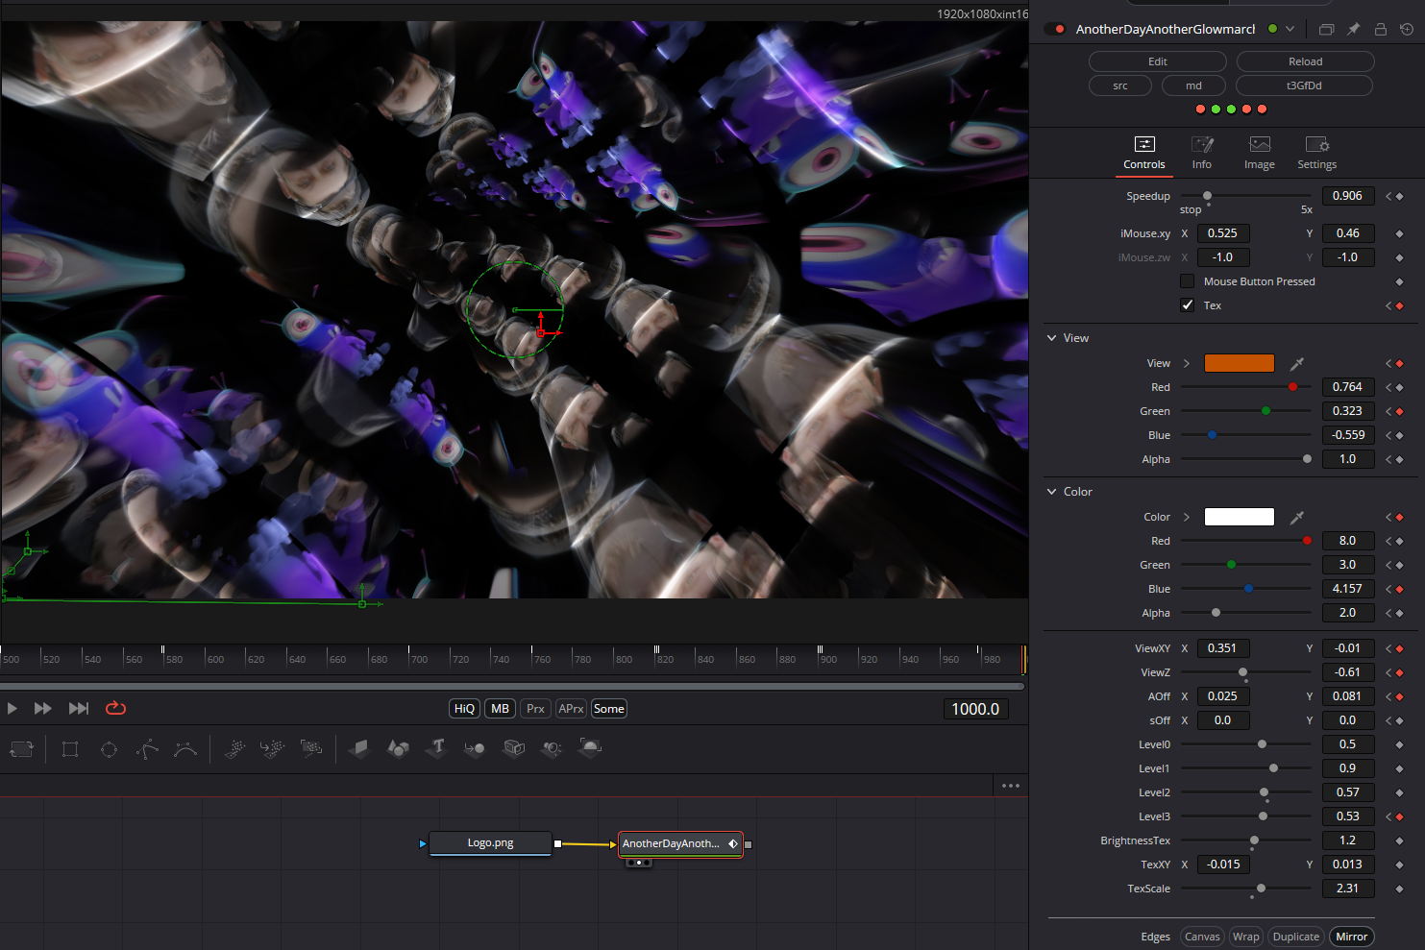Collapse the Color section
The width and height of the screenshot is (1425, 950).
point(1052,492)
